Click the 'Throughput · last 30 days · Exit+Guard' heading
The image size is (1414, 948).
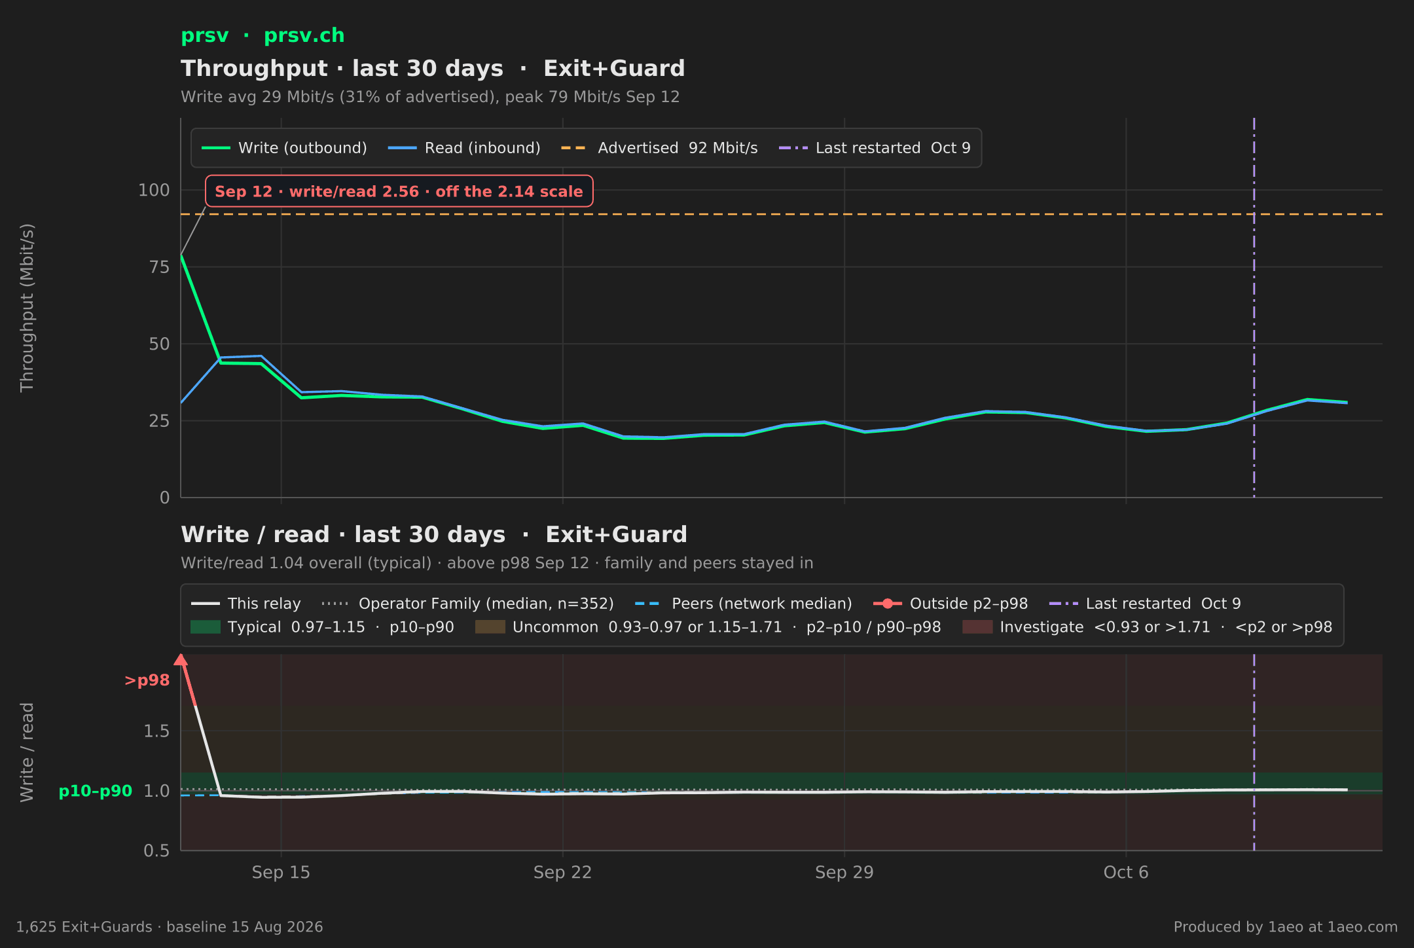(x=433, y=68)
